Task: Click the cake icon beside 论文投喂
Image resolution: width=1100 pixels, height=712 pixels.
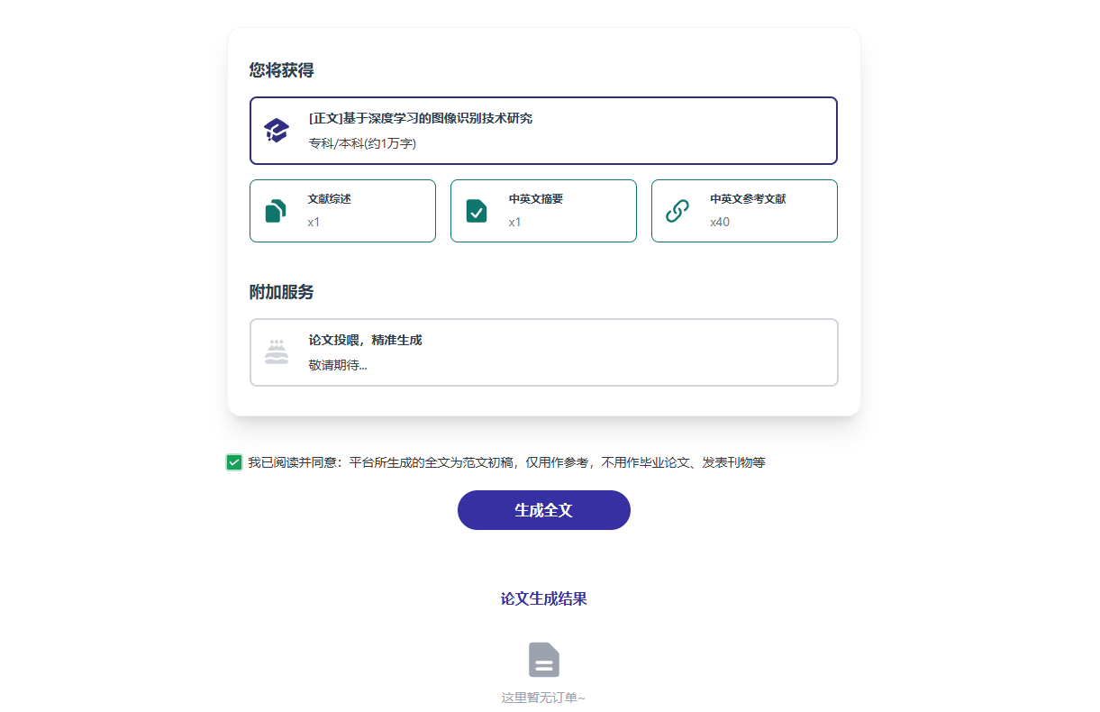Action: 277,351
